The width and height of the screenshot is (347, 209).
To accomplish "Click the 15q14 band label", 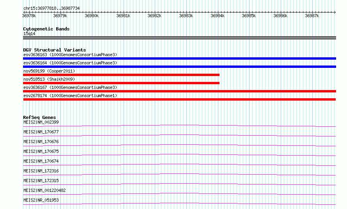I will point(29,34).
